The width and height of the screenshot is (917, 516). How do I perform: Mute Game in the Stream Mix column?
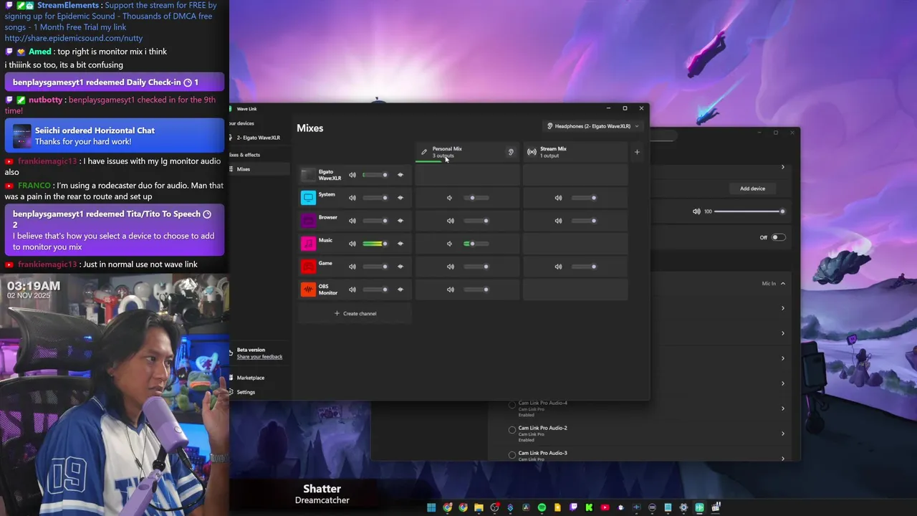(559, 267)
